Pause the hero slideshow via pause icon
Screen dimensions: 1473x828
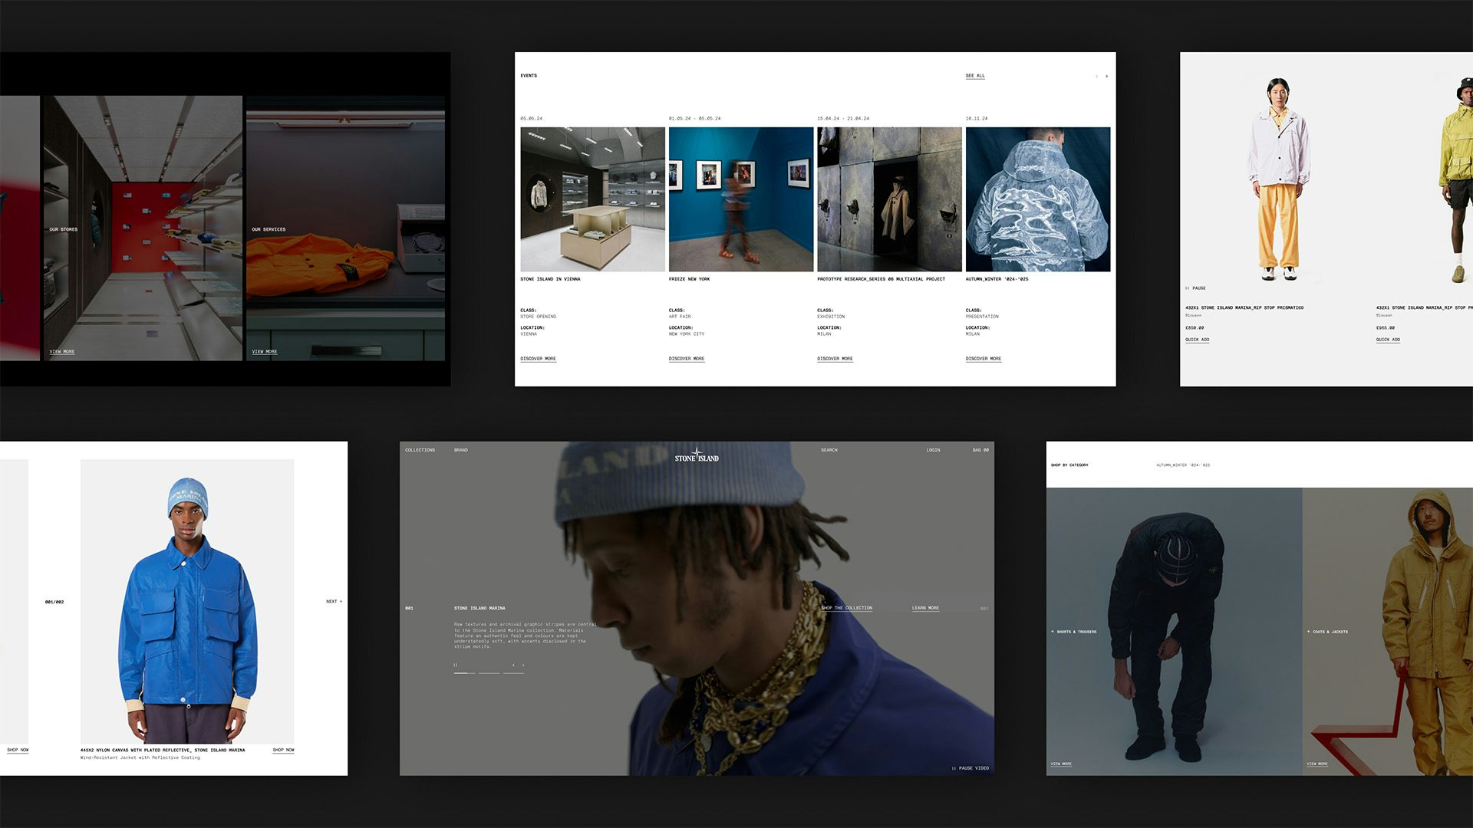pyautogui.click(x=456, y=665)
